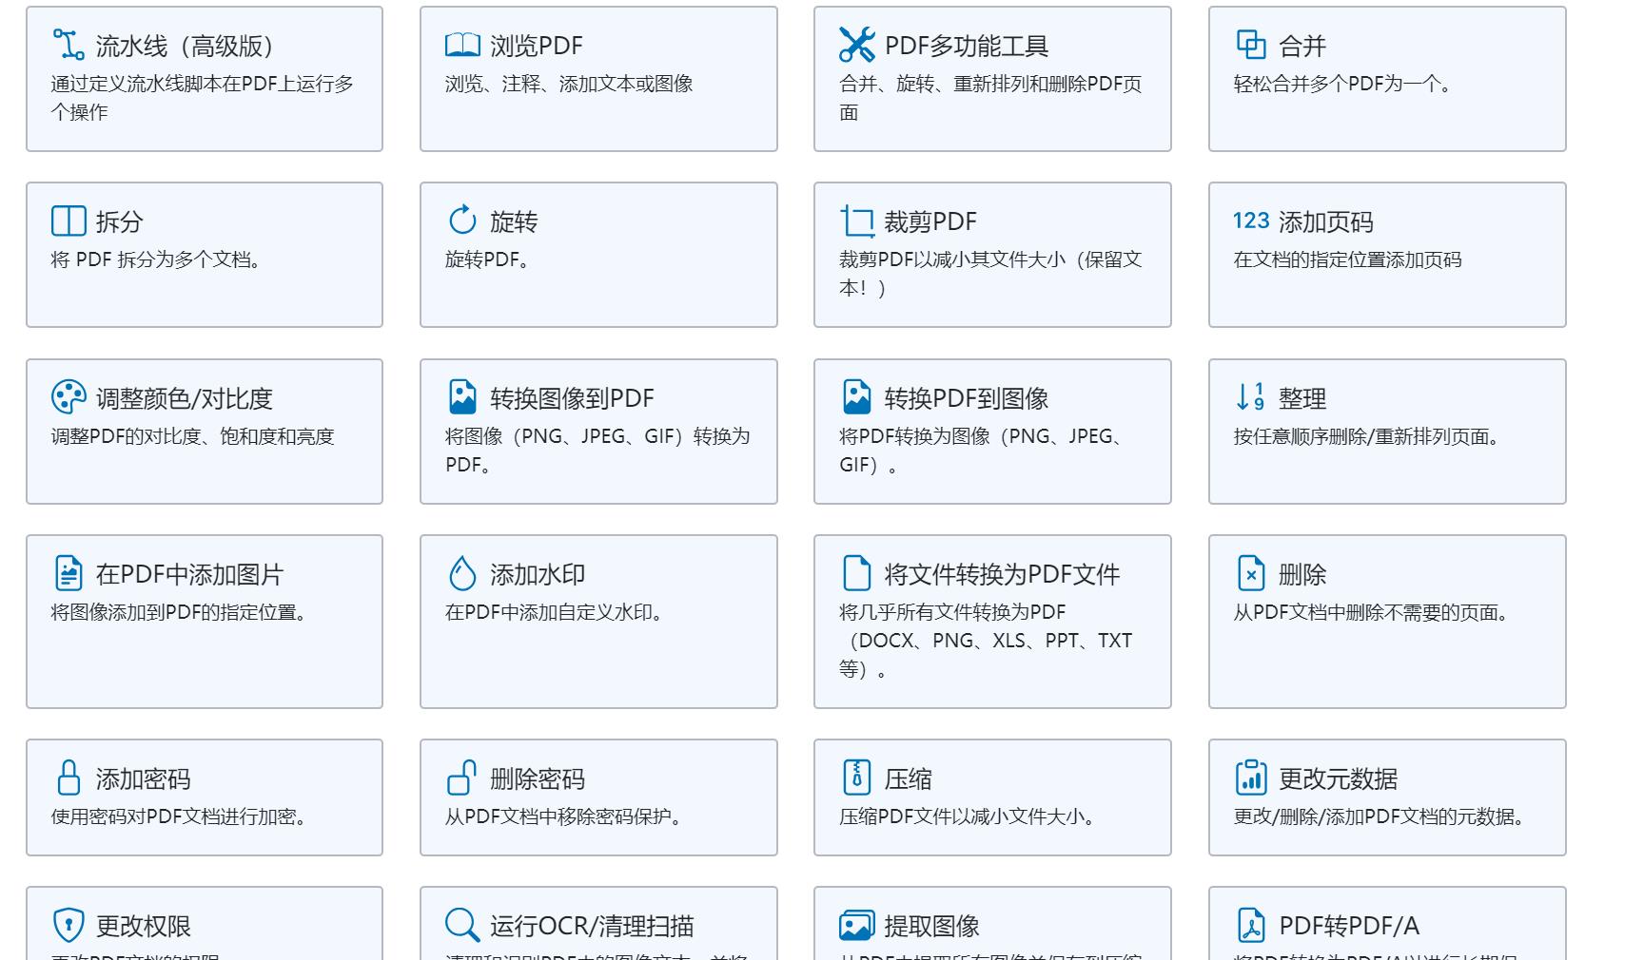Click description 在文档的指定位置添加页码
Viewport: 1644px width, 960px height.
coord(1347,259)
